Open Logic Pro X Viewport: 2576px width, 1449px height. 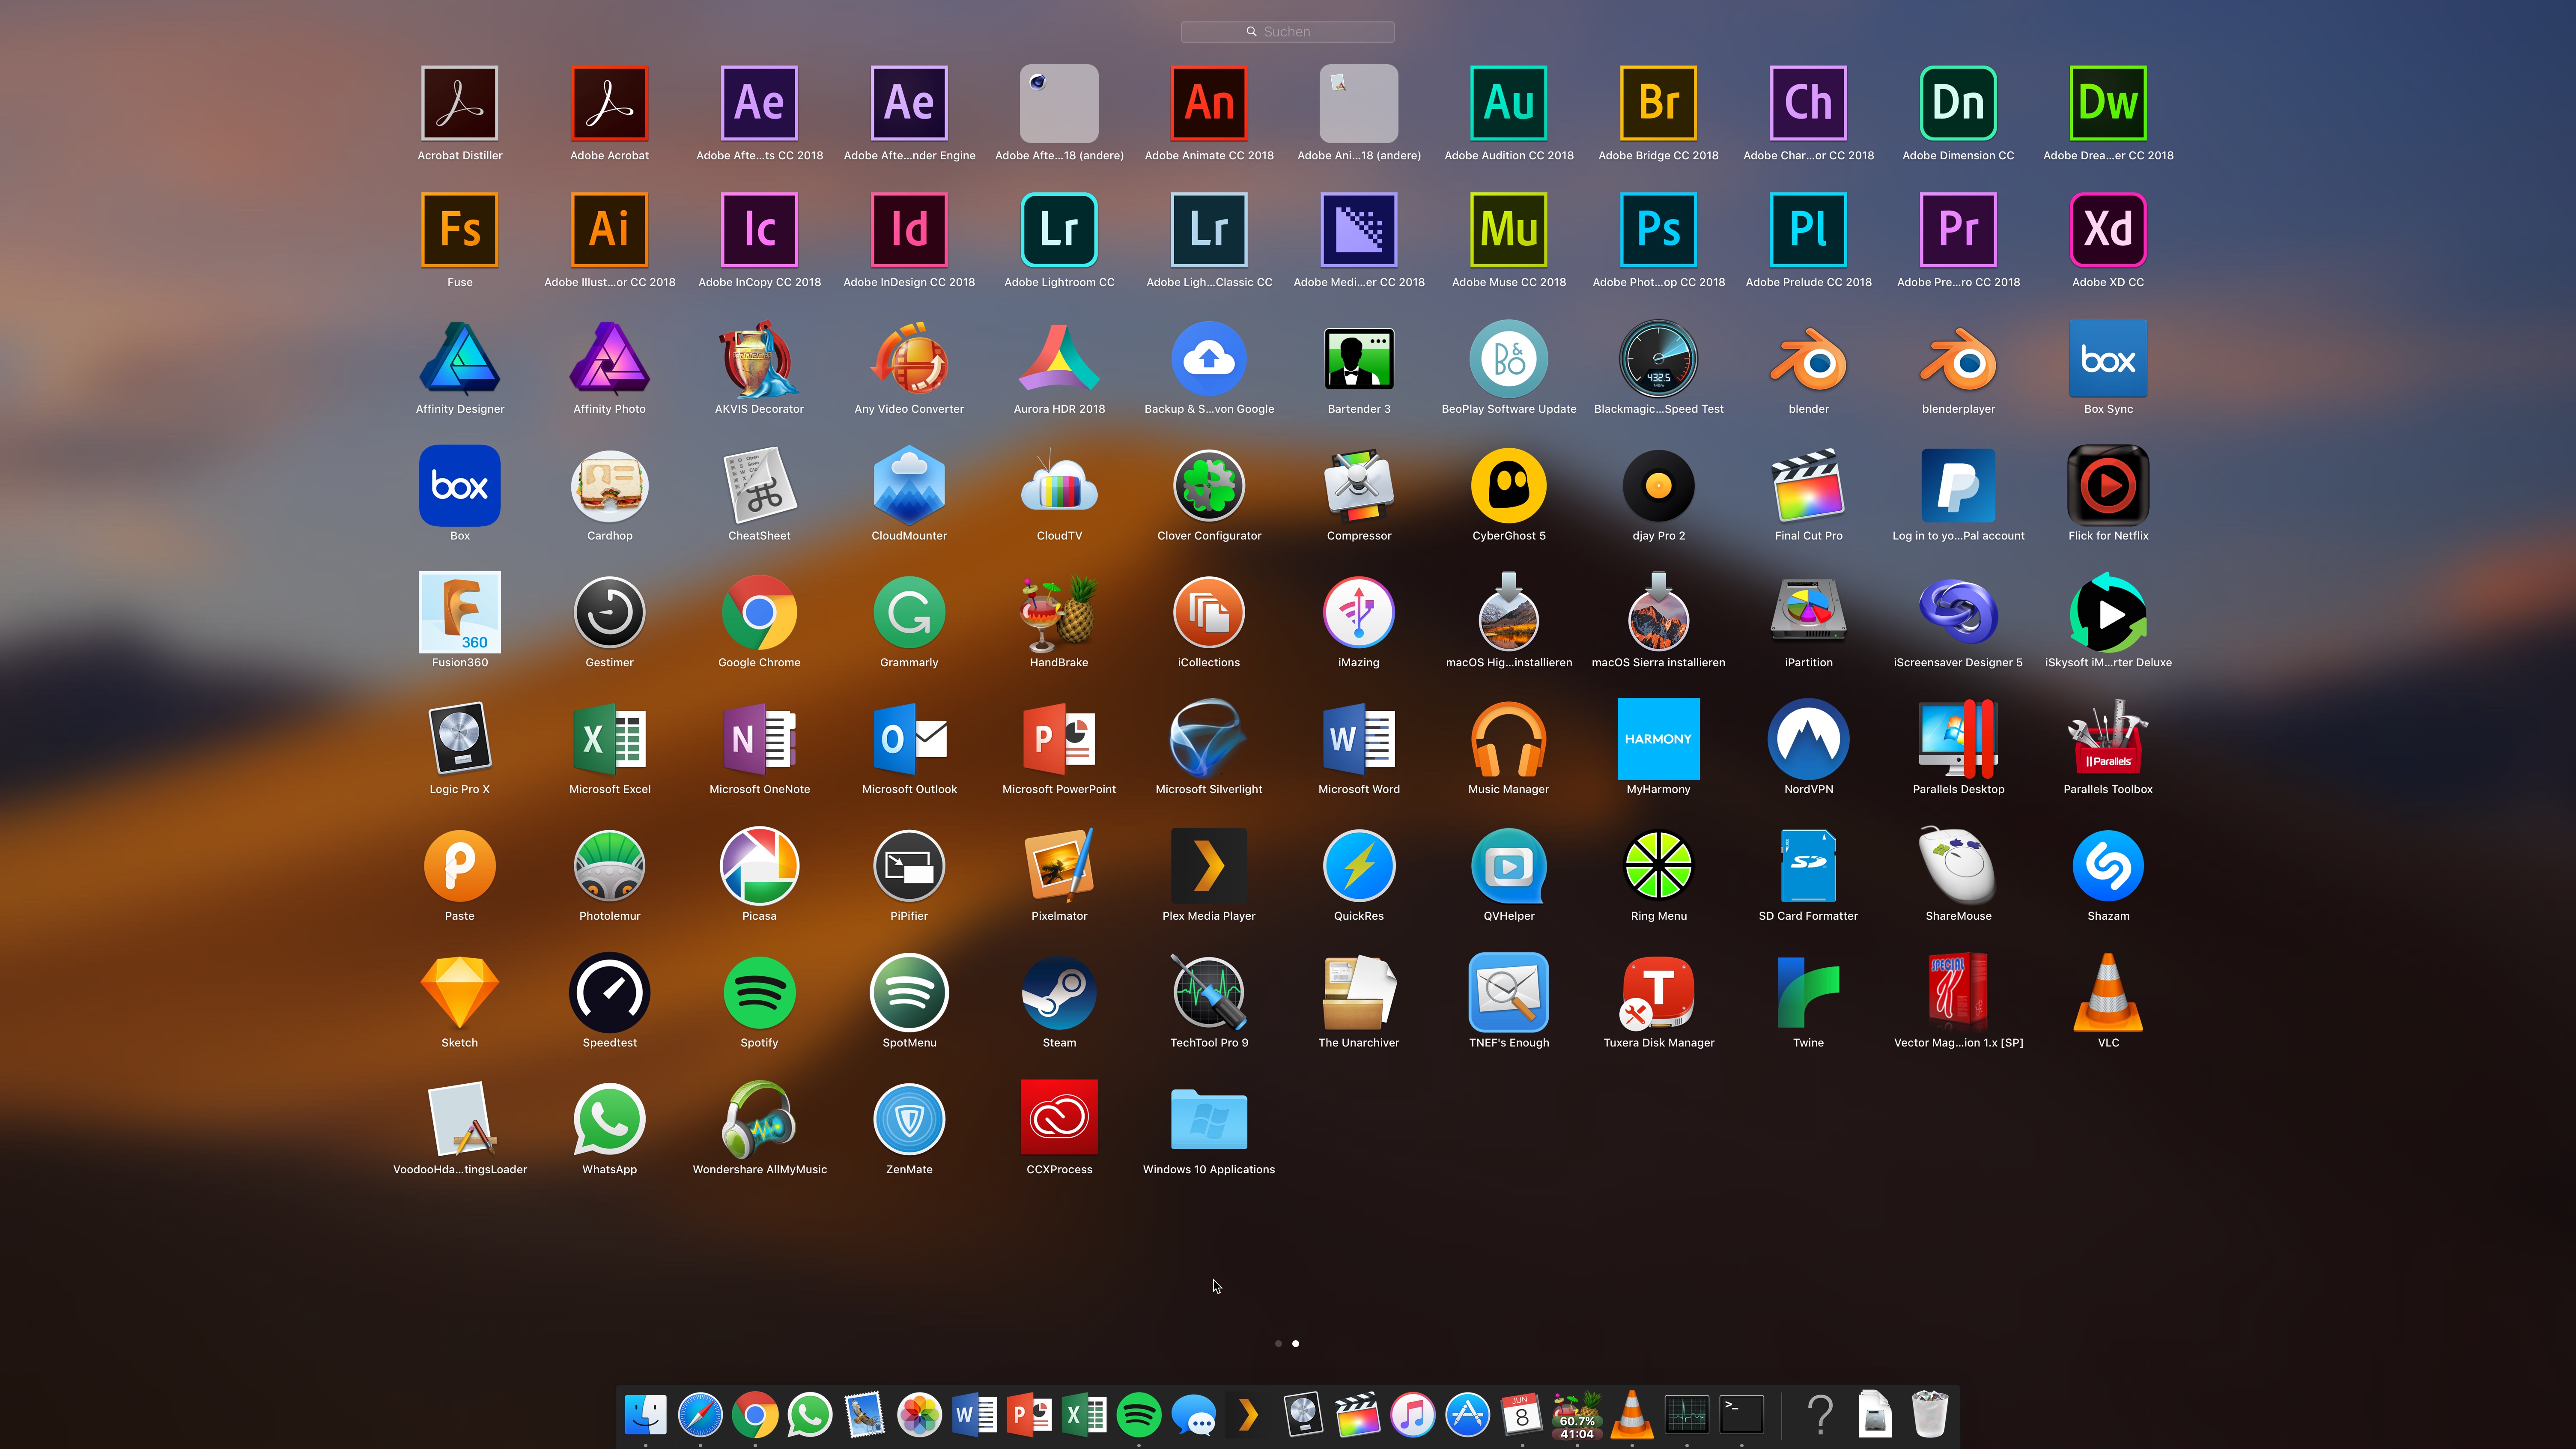(x=459, y=740)
